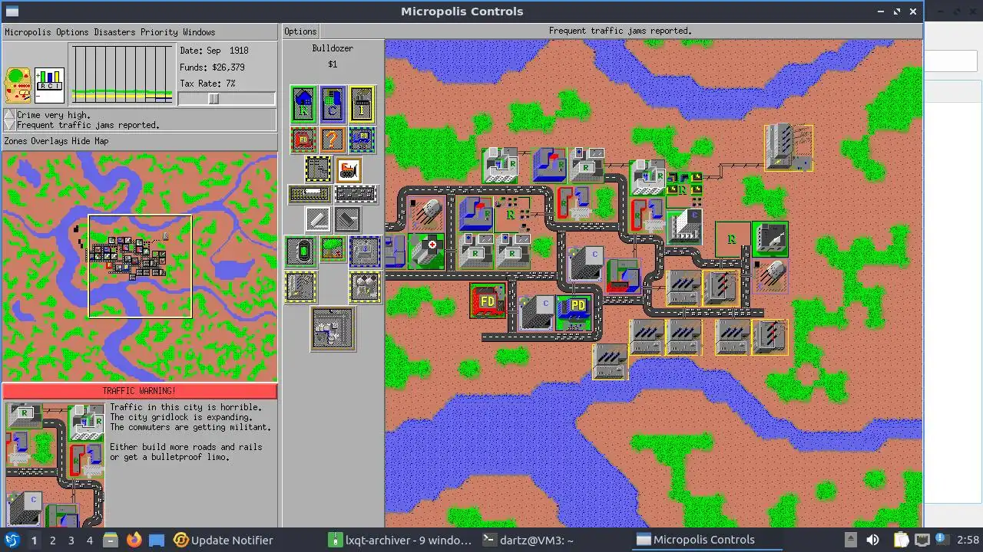Screen dimensions: 983x552
Task: Click the 'Date: Sep 1918' text
Action: [x=214, y=51]
